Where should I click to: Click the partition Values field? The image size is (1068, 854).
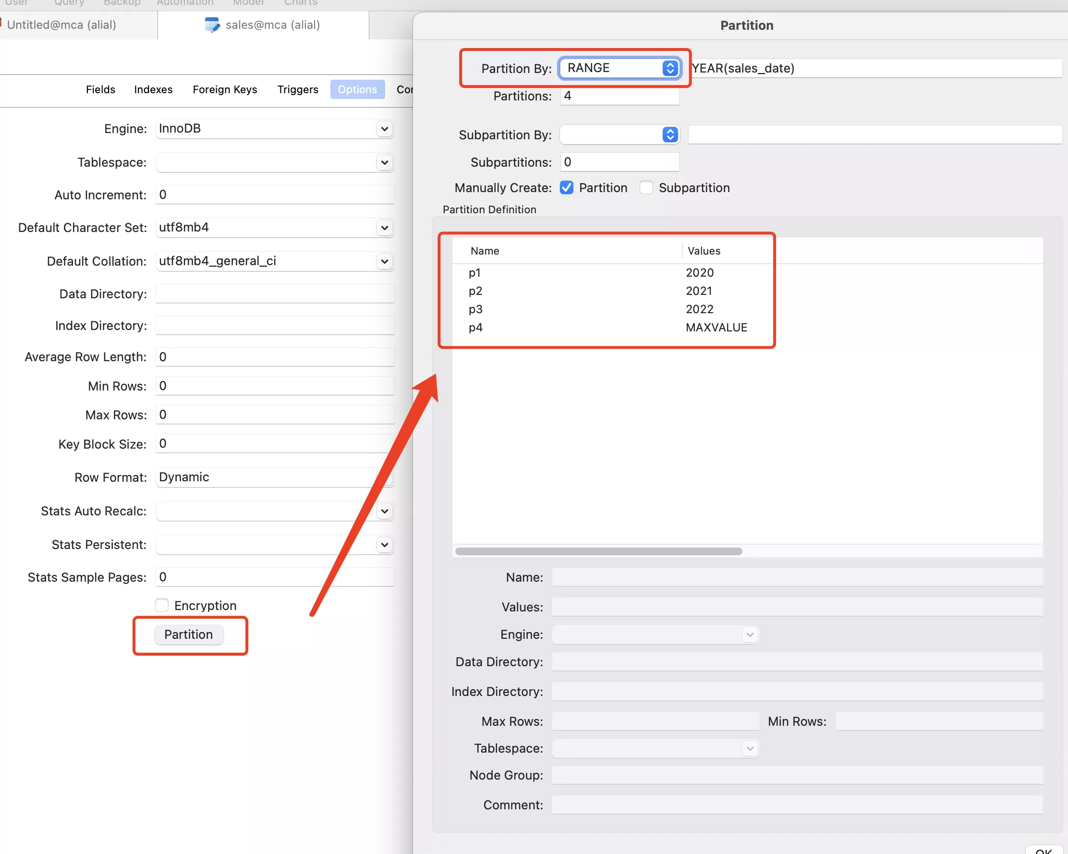pyautogui.click(x=798, y=607)
